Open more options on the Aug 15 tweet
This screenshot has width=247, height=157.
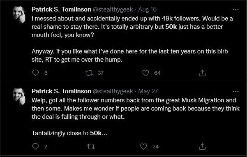(235, 9)
